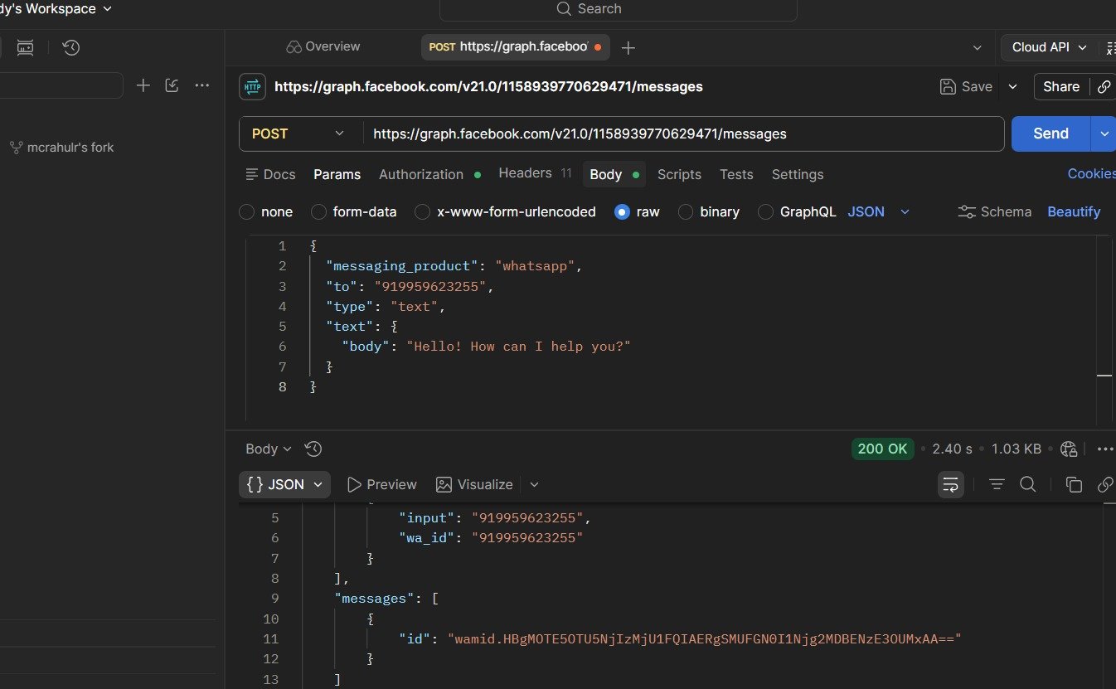Open the Schema sliders icon
The width and height of the screenshot is (1116, 689).
[967, 211]
